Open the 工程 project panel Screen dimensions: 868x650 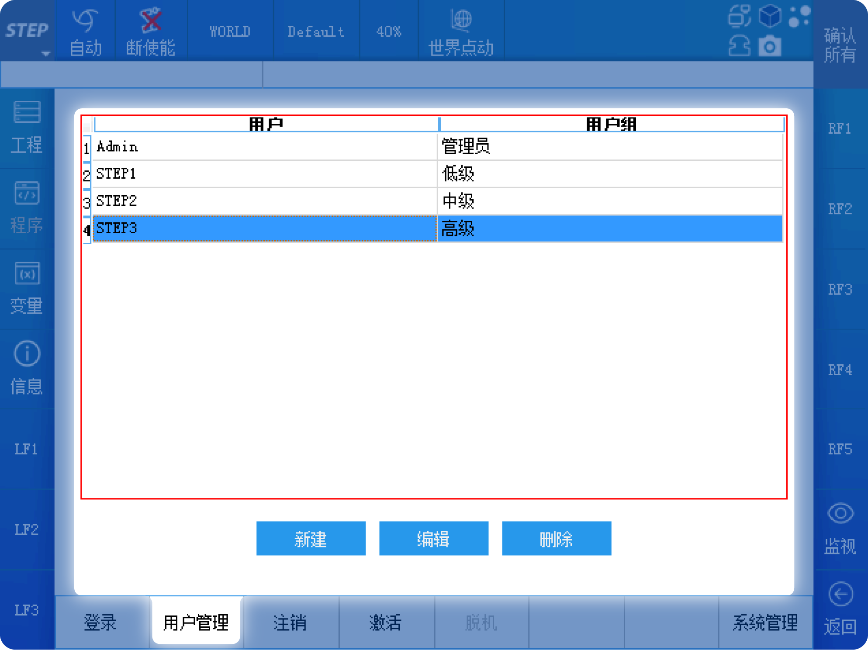click(27, 128)
